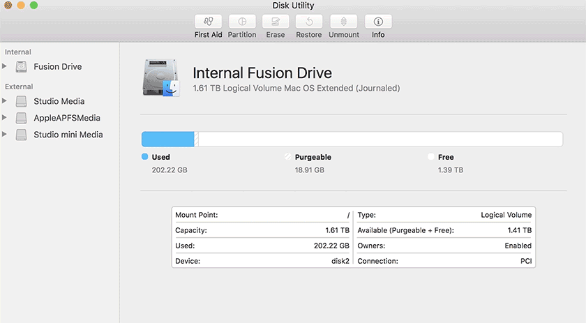Click the green zoom window button
Image resolution: width=586 pixels, height=323 pixels.
click(x=33, y=6)
